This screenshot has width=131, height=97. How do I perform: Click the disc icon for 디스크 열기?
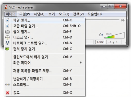point(7,37)
